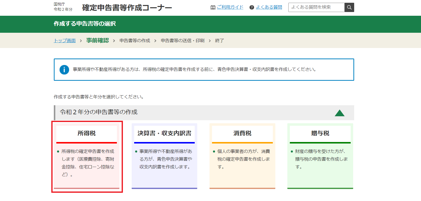Click the 申告書等の作成 breadcrumb step
Viewport: 421px width, 201px height.
pyautogui.click(x=135, y=40)
